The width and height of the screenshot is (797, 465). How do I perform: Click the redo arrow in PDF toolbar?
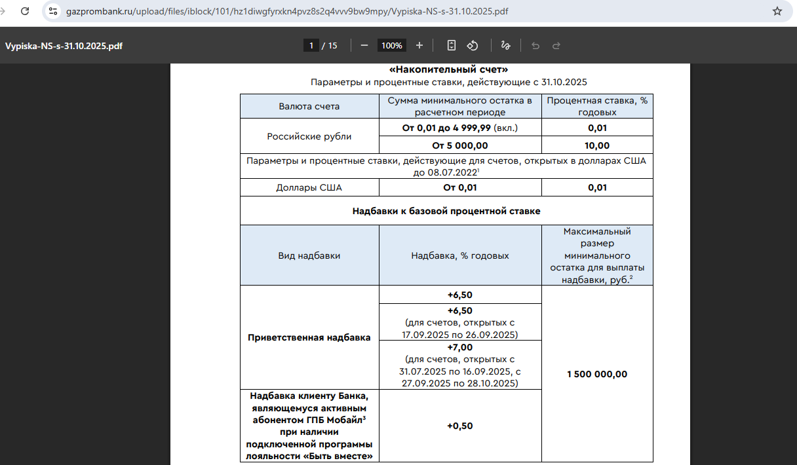click(556, 45)
